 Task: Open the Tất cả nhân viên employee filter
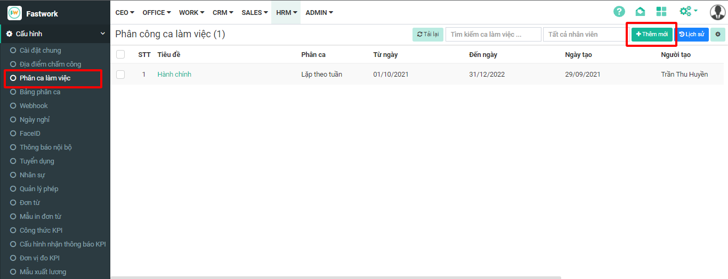pos(585,35)
